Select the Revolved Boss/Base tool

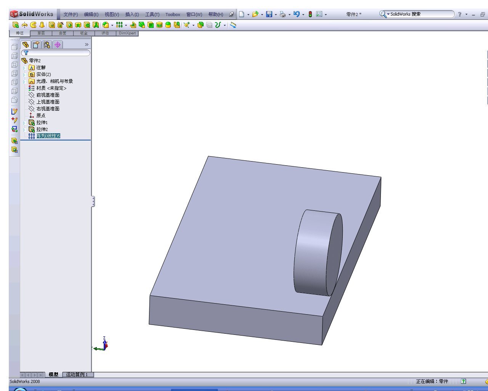point(24,25)
